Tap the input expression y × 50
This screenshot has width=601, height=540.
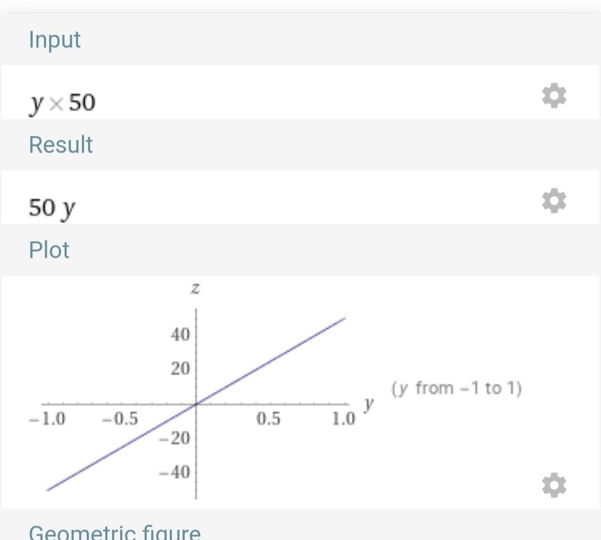click(62, 102)
